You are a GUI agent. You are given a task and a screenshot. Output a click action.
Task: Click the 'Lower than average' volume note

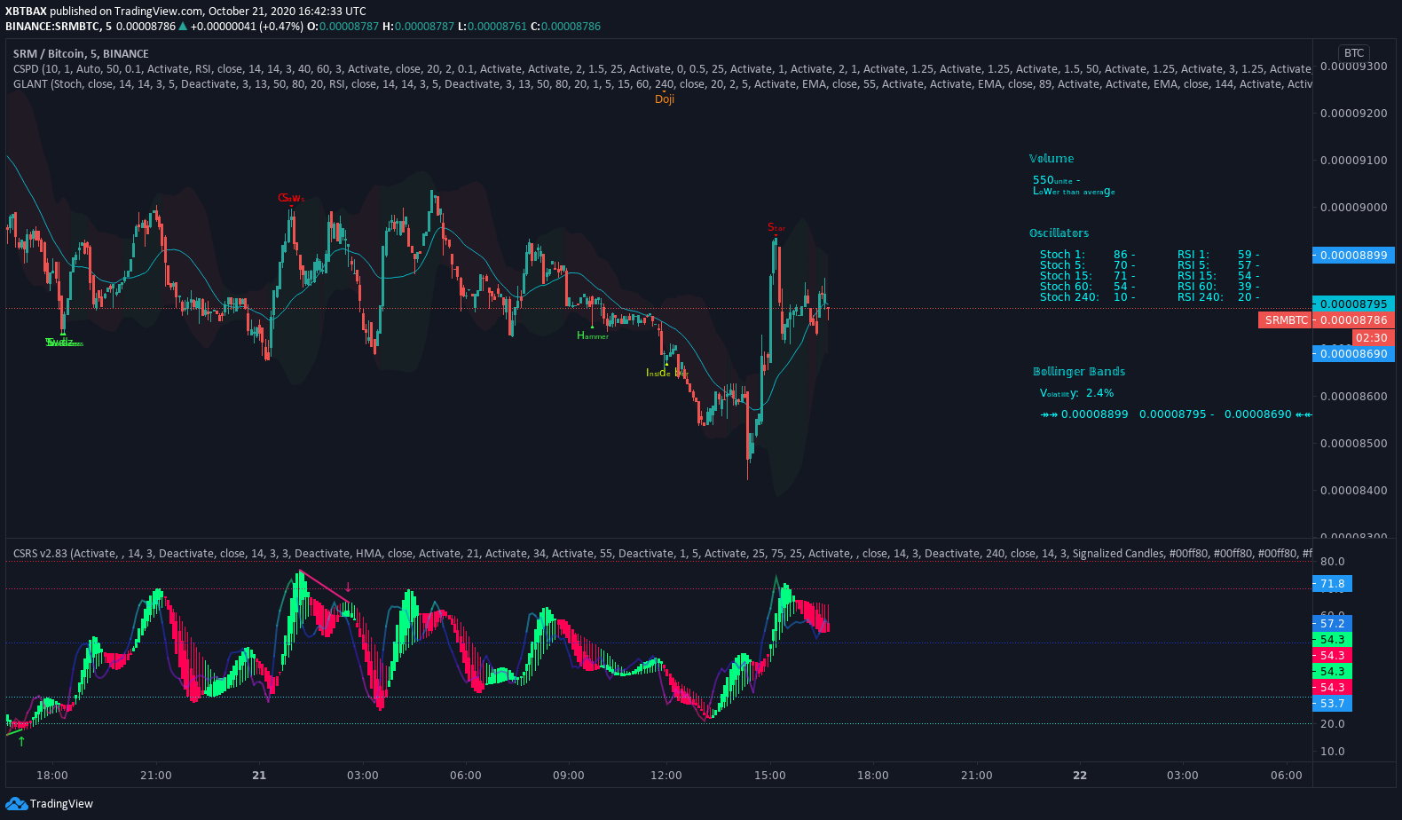(1074, 192)
